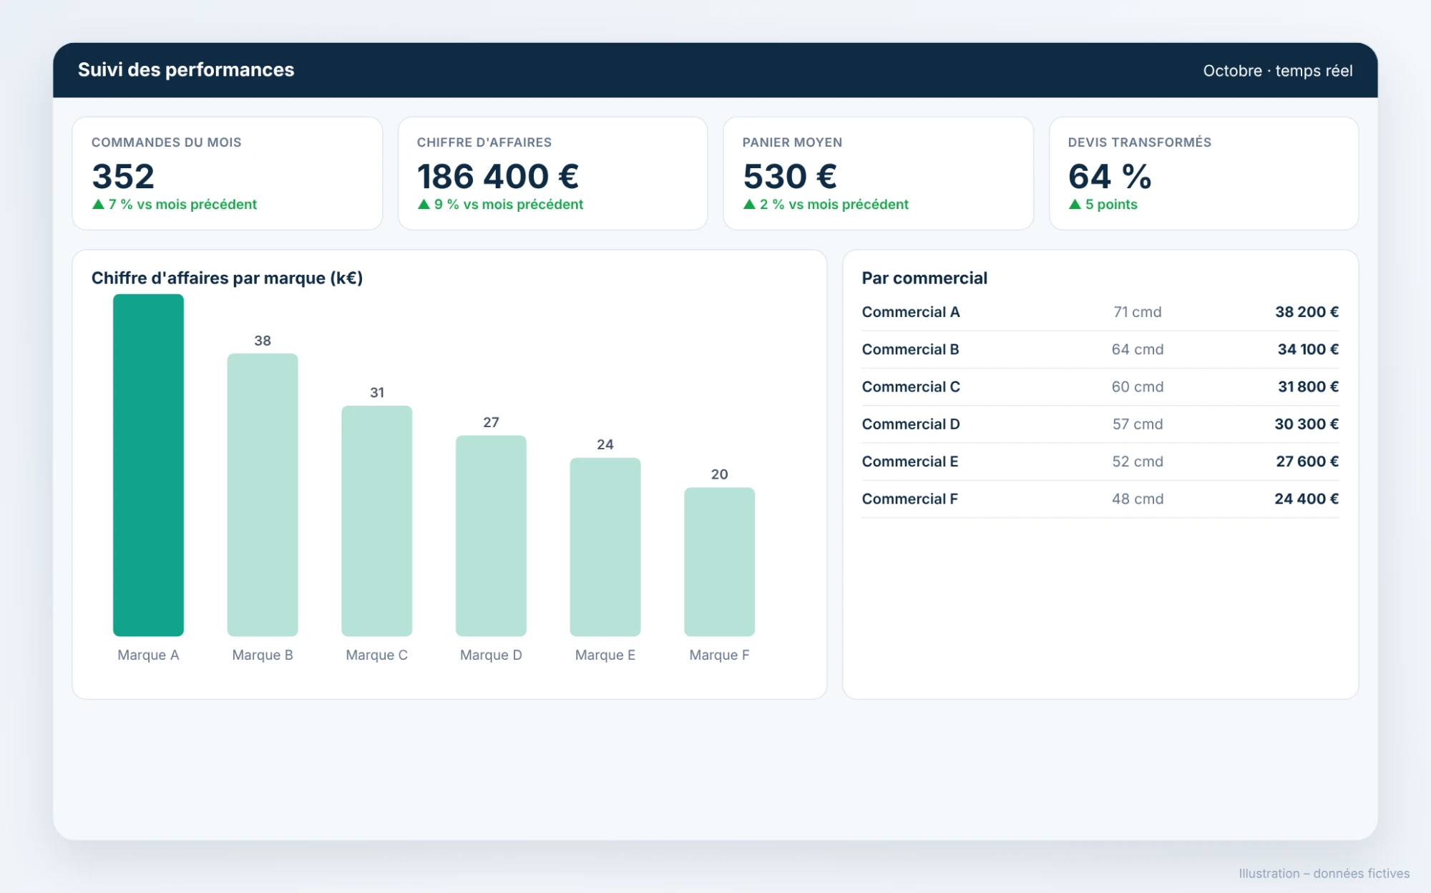Click 'Octobre · temps réel' header label

tap(1278, 71)
